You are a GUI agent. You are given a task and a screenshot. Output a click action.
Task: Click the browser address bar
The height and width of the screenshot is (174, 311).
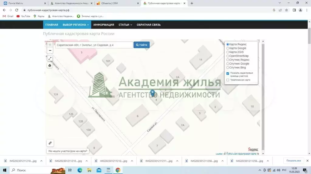point(147,10)
